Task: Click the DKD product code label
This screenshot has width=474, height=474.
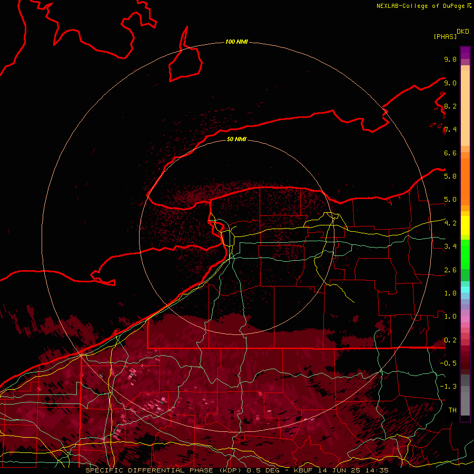Action: 463,32
